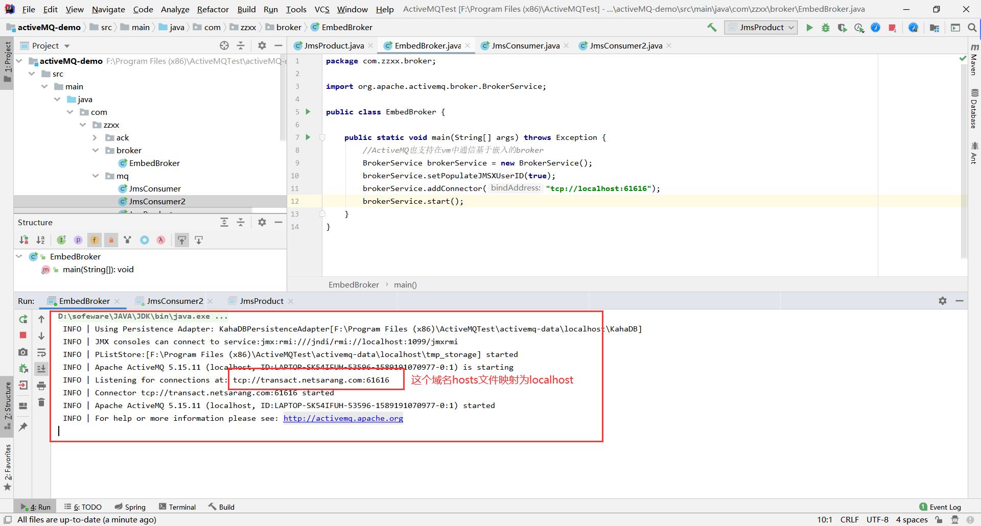Click the red Stop icon in Run panel
This screenshot has width=981, height=526.
point(23,335)
